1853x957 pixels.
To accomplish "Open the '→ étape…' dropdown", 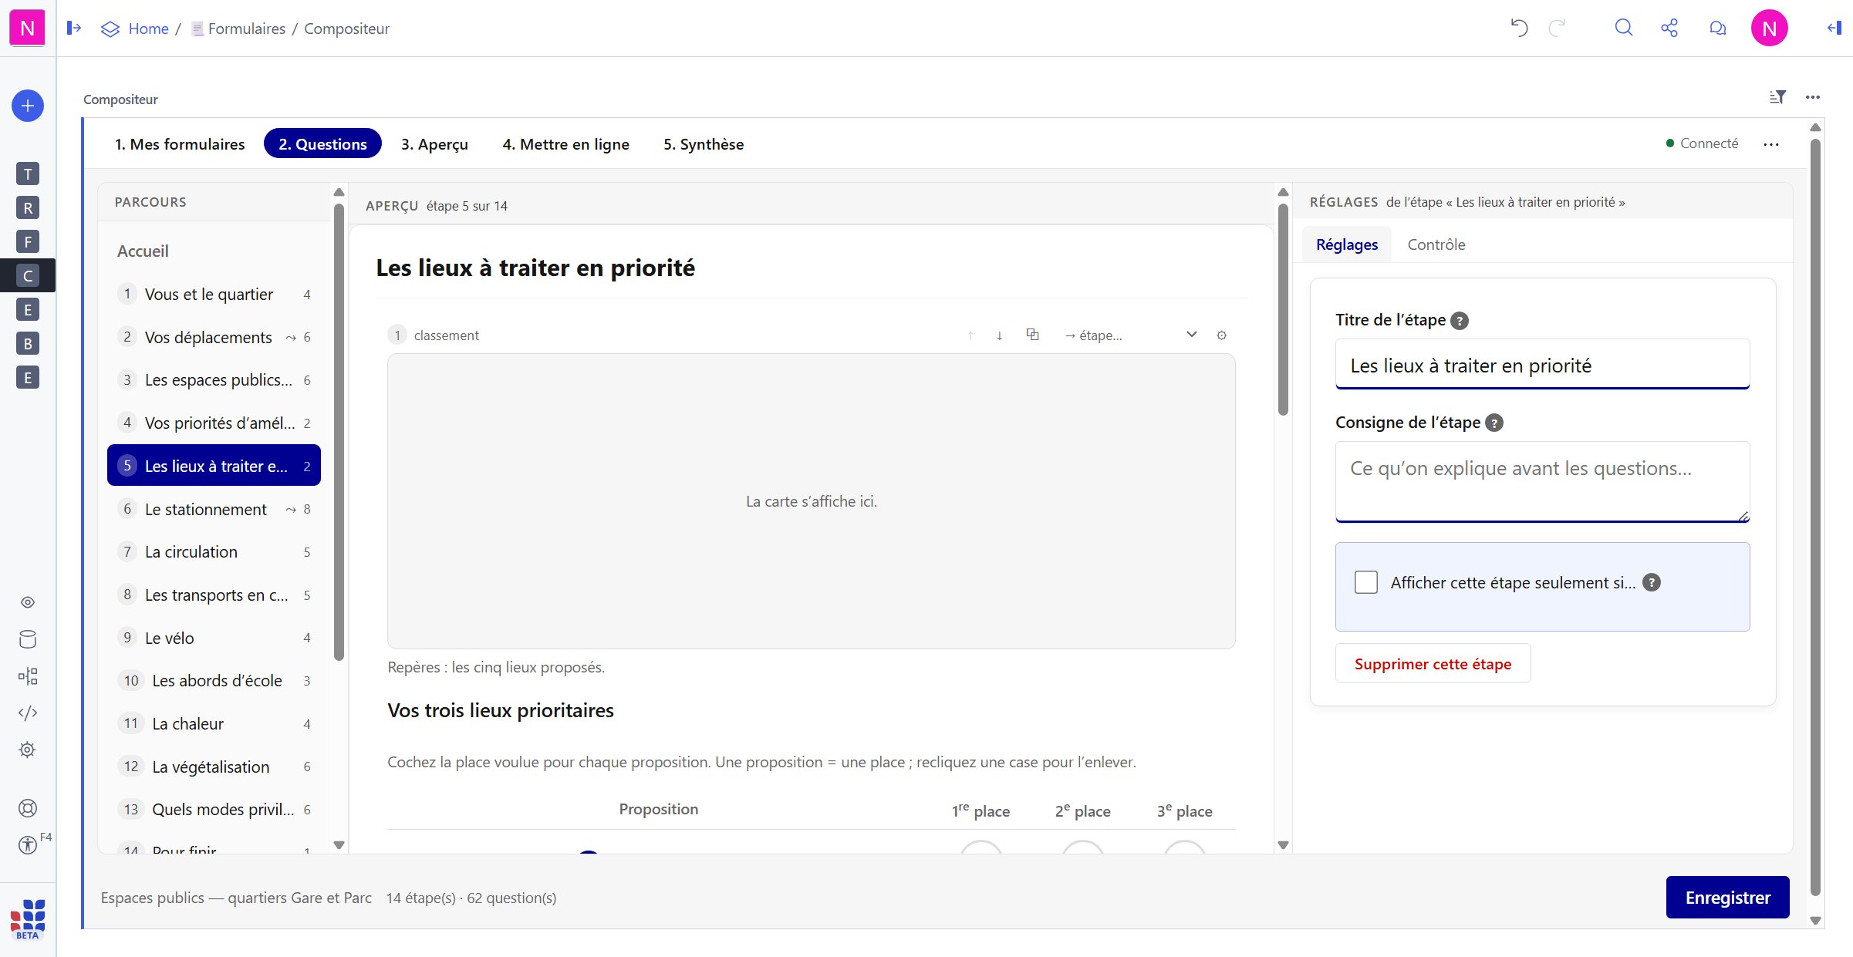I will (1130, 335).
